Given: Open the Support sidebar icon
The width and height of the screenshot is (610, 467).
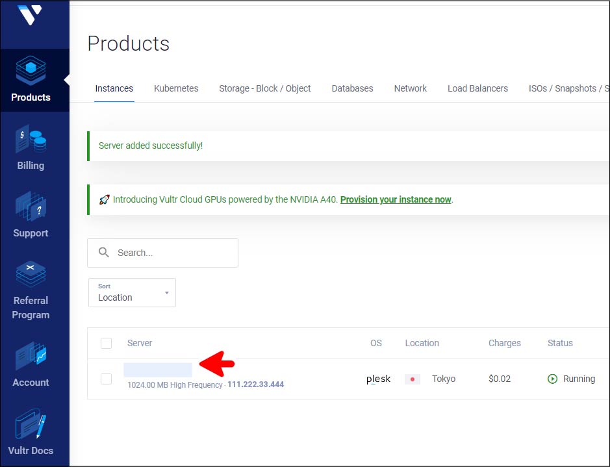Looking at the screenshot, I should tap(31, 206).
